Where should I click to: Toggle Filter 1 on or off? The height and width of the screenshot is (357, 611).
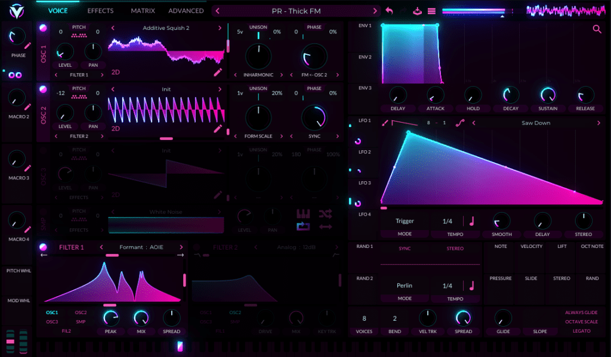point(43,247)
